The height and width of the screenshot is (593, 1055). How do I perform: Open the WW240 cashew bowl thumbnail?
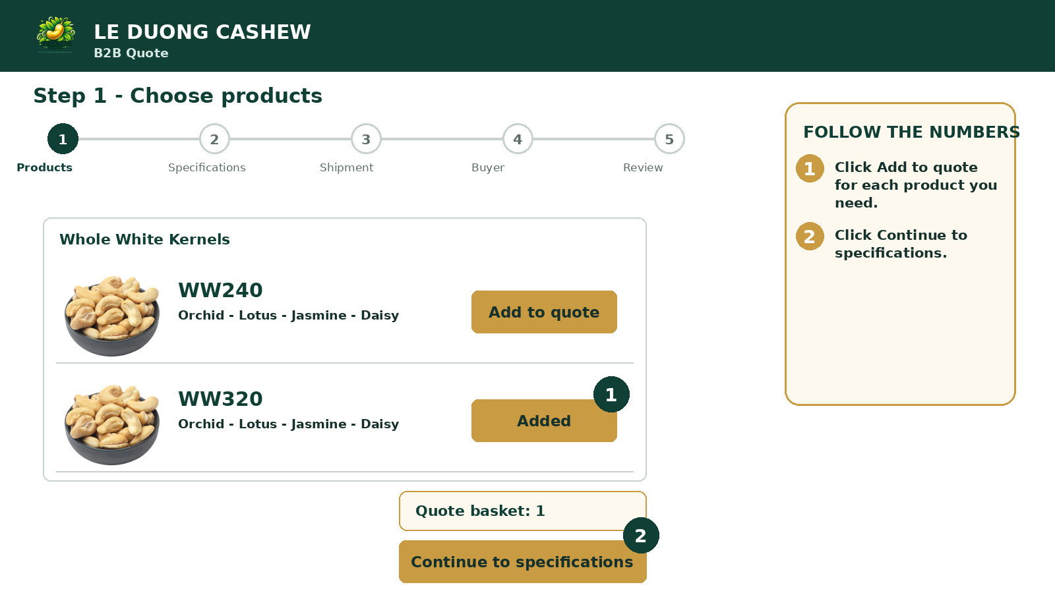(112, 316)
